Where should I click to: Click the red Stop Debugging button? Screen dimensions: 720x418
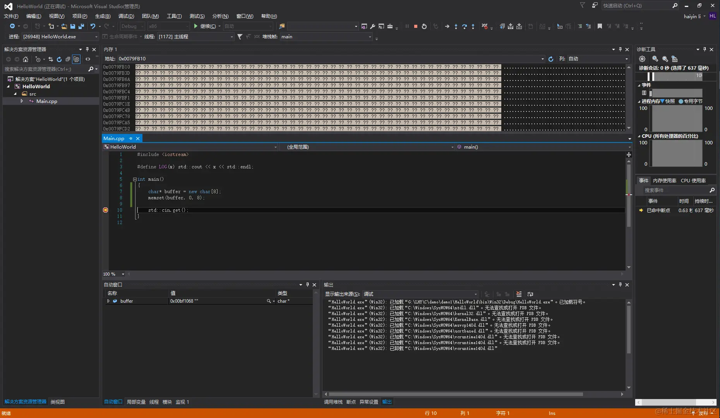point(415,26)
